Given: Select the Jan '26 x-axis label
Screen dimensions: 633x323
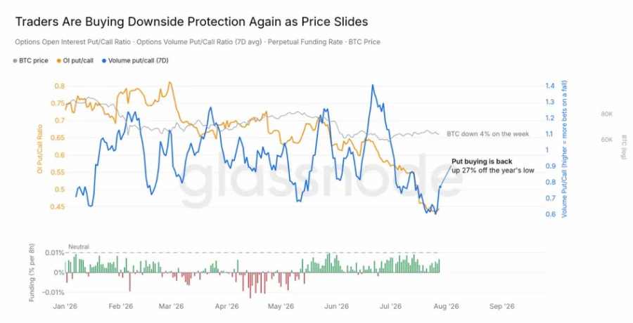Looking at the screenshot, I should pos(65,306).
